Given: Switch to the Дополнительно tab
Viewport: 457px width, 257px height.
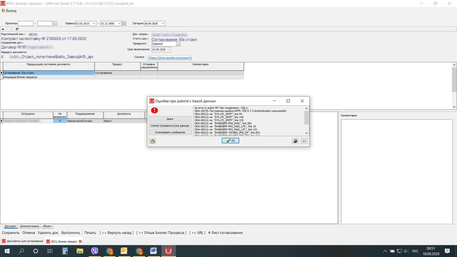Looking at the screenshot, I should pos(30,226).
